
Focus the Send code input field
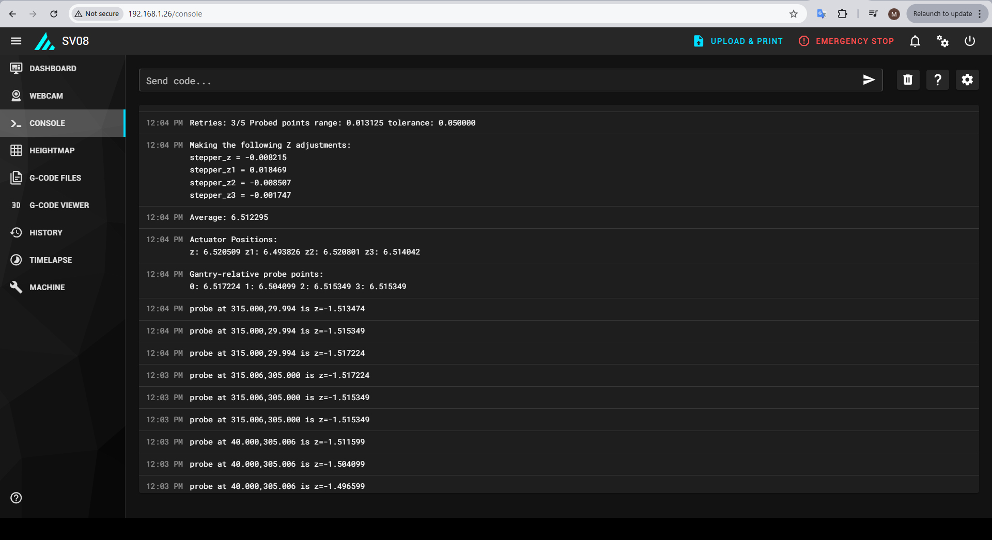tap(496, 81)
